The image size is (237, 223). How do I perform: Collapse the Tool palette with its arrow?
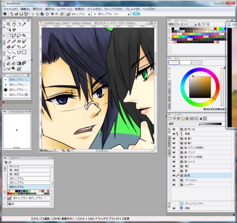4,20
